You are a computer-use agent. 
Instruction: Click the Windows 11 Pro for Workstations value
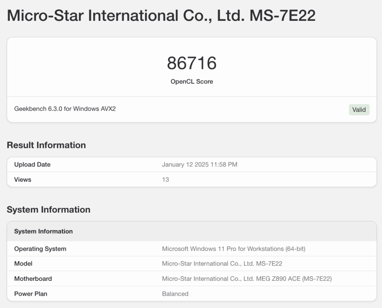point(234,249)
